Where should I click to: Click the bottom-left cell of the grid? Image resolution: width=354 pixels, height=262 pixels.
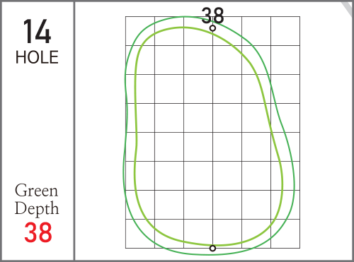140,234
